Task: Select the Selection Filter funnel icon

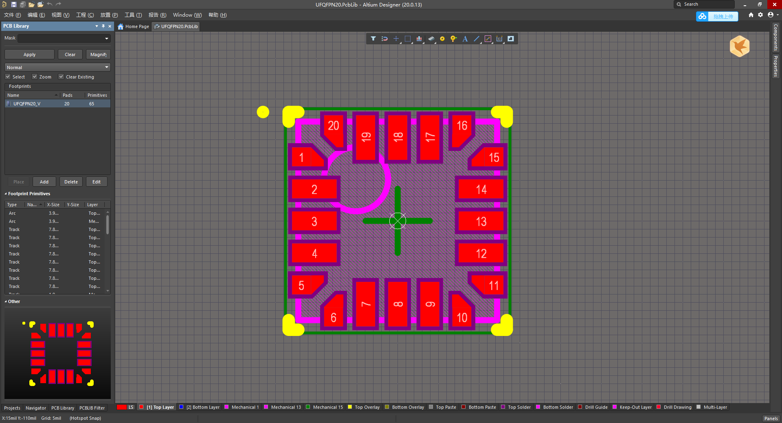Action: [373, 39]
